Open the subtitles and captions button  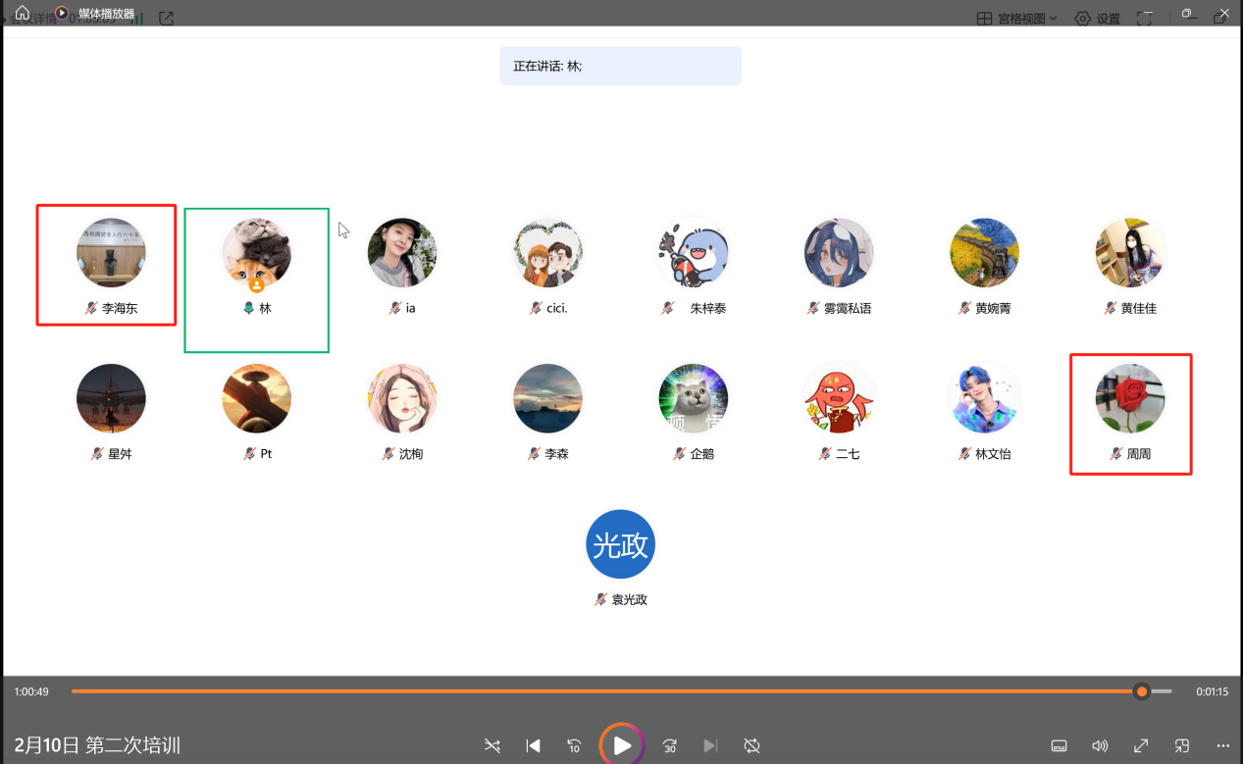[1059, 745]
